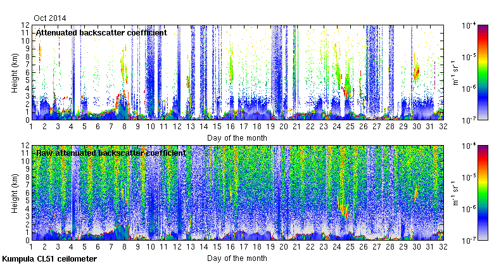
Task: Click the upper panel's 'Height (km)' axis title
Action: (15, 73)
